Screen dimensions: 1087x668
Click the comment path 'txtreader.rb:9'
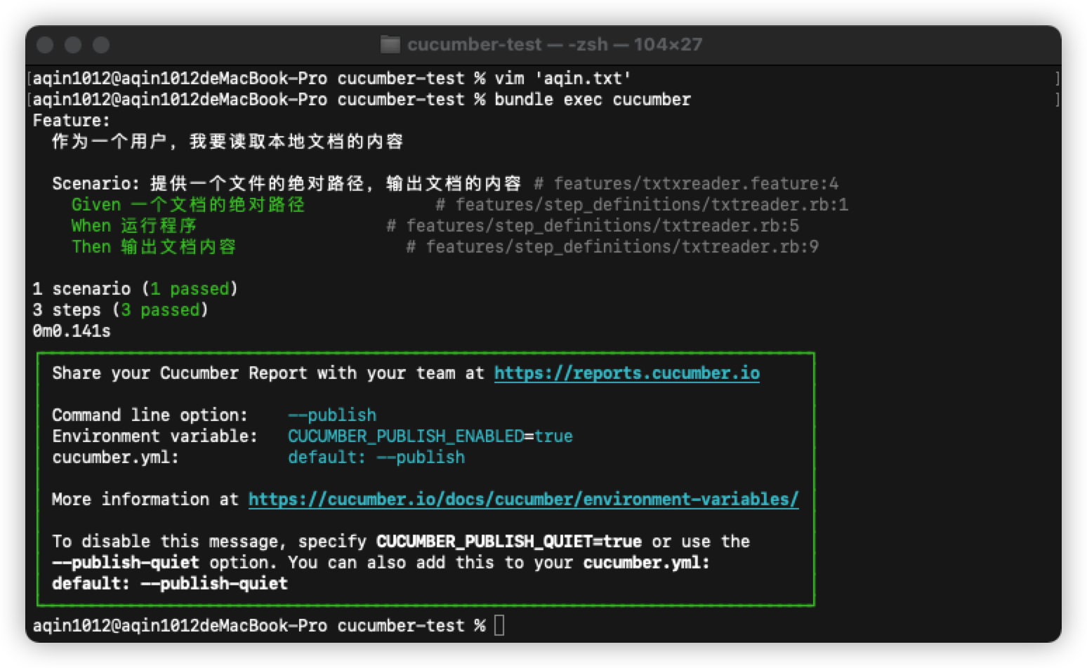[751, 247]
